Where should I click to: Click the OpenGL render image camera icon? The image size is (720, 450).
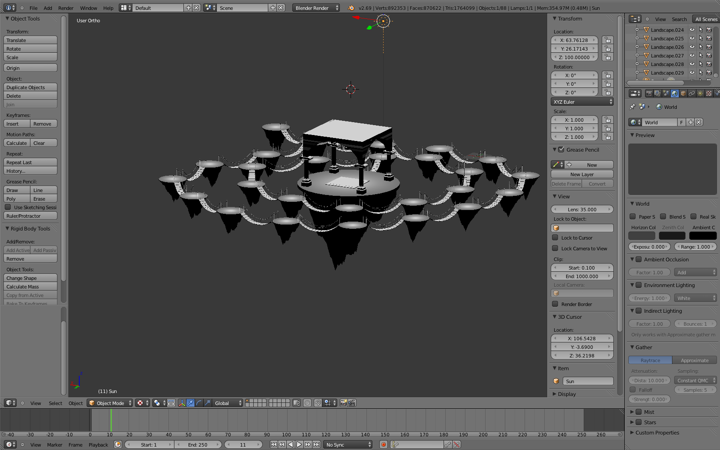[x=343, y=403]
